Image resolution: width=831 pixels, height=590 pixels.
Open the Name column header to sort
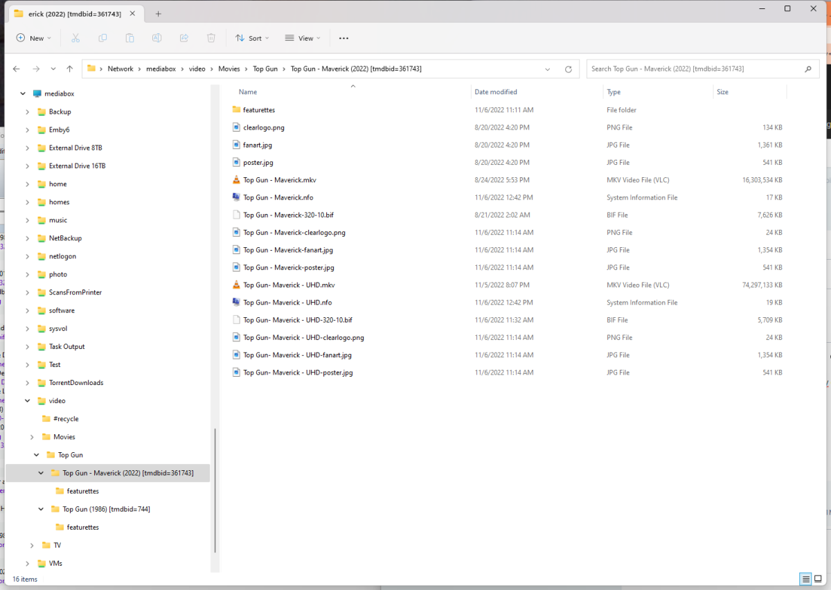click(x=247, y=91)
